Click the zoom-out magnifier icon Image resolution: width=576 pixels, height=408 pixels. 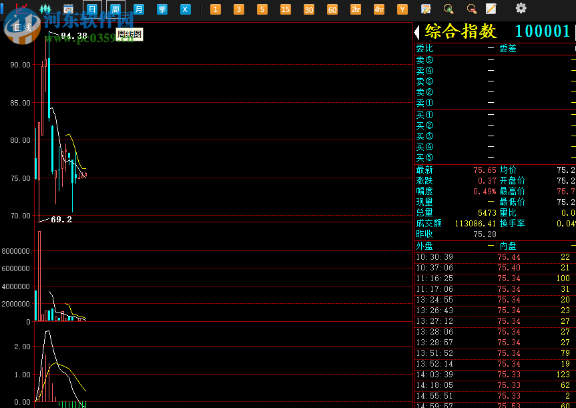point(471,9)
